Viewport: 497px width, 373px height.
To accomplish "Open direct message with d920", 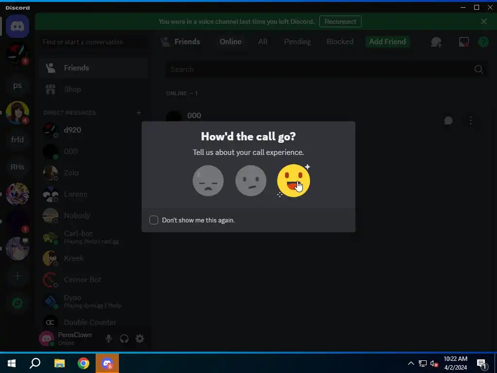I will [x=94, y=130].
